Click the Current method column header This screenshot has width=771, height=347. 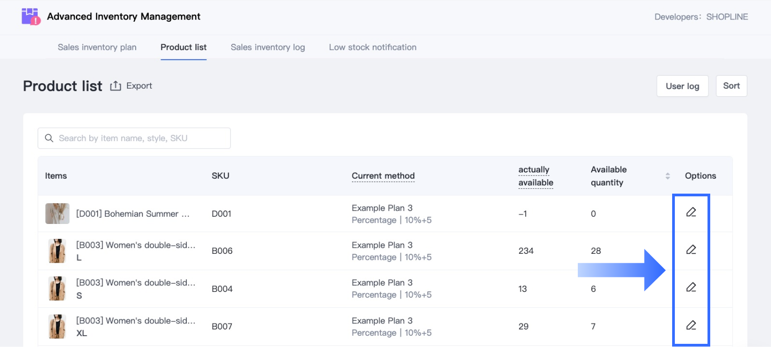click(x=383, y=176)
